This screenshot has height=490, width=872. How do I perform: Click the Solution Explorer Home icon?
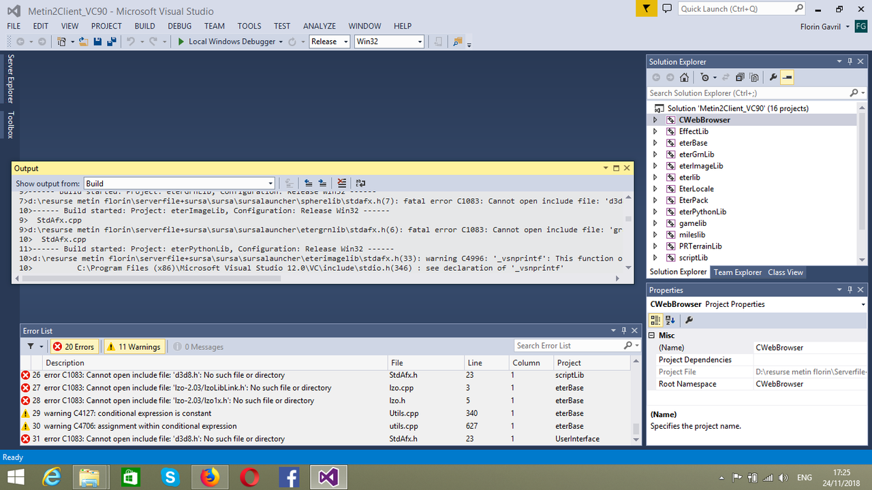[685, 78]
